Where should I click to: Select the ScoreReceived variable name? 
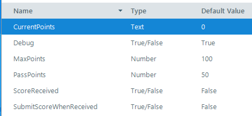pyautogui.click(x=36, y=91)
